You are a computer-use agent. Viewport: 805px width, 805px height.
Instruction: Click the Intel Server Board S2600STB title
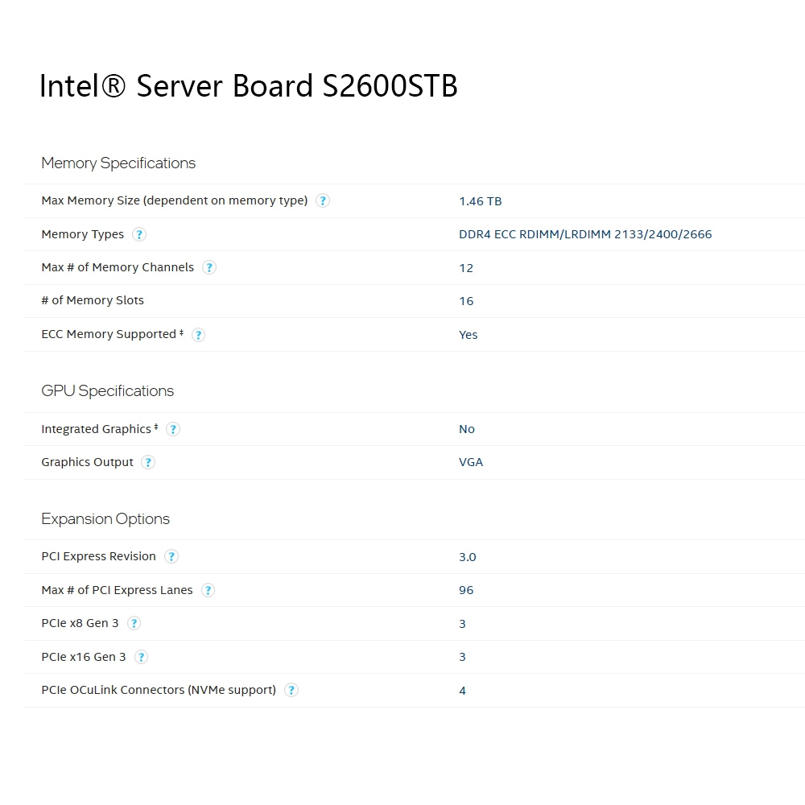249,85
